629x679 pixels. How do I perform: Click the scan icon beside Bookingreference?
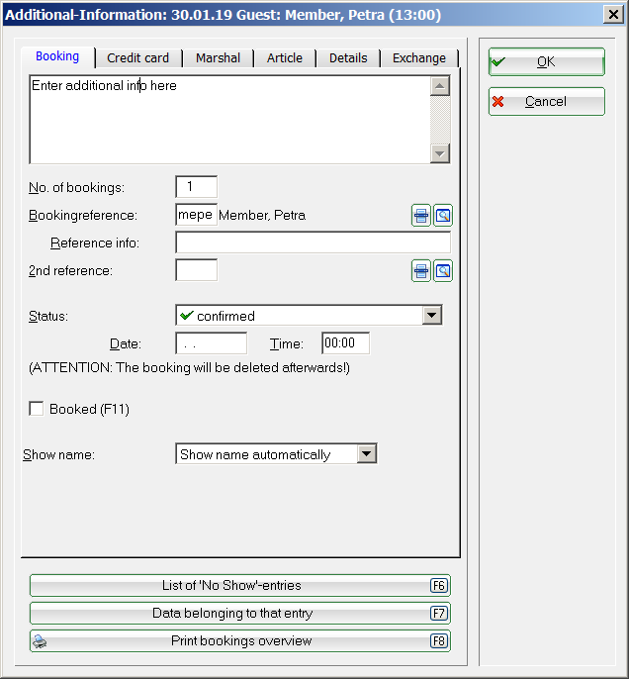[421, 216]
